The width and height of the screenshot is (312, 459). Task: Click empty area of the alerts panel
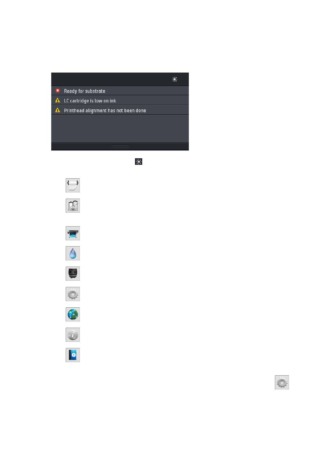tap(120, 128)
